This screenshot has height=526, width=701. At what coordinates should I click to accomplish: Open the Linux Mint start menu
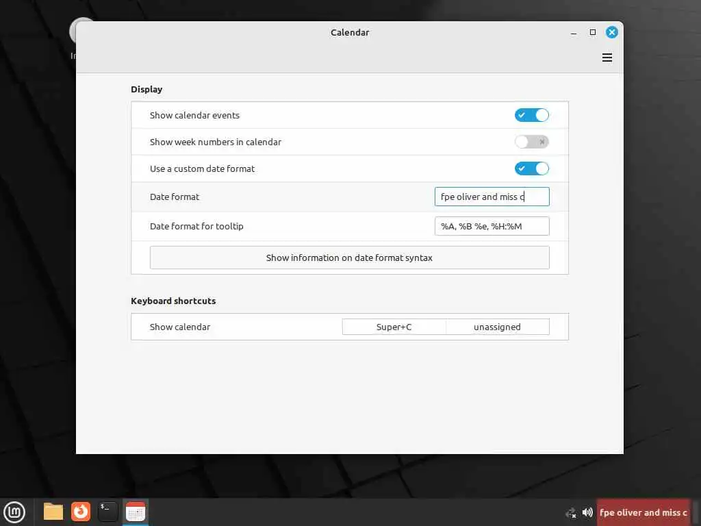(x=14, y=512)
